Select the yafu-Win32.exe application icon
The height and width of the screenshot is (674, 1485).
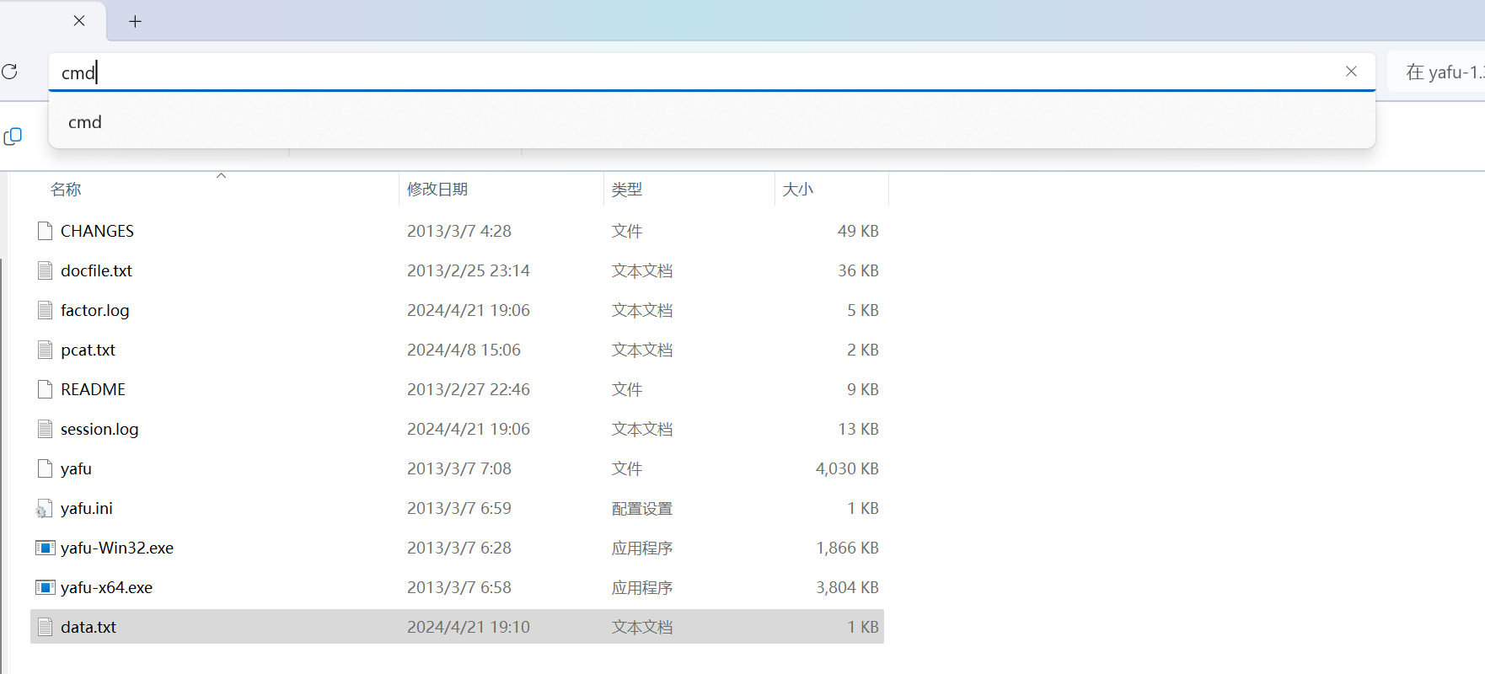click(46, 548)
